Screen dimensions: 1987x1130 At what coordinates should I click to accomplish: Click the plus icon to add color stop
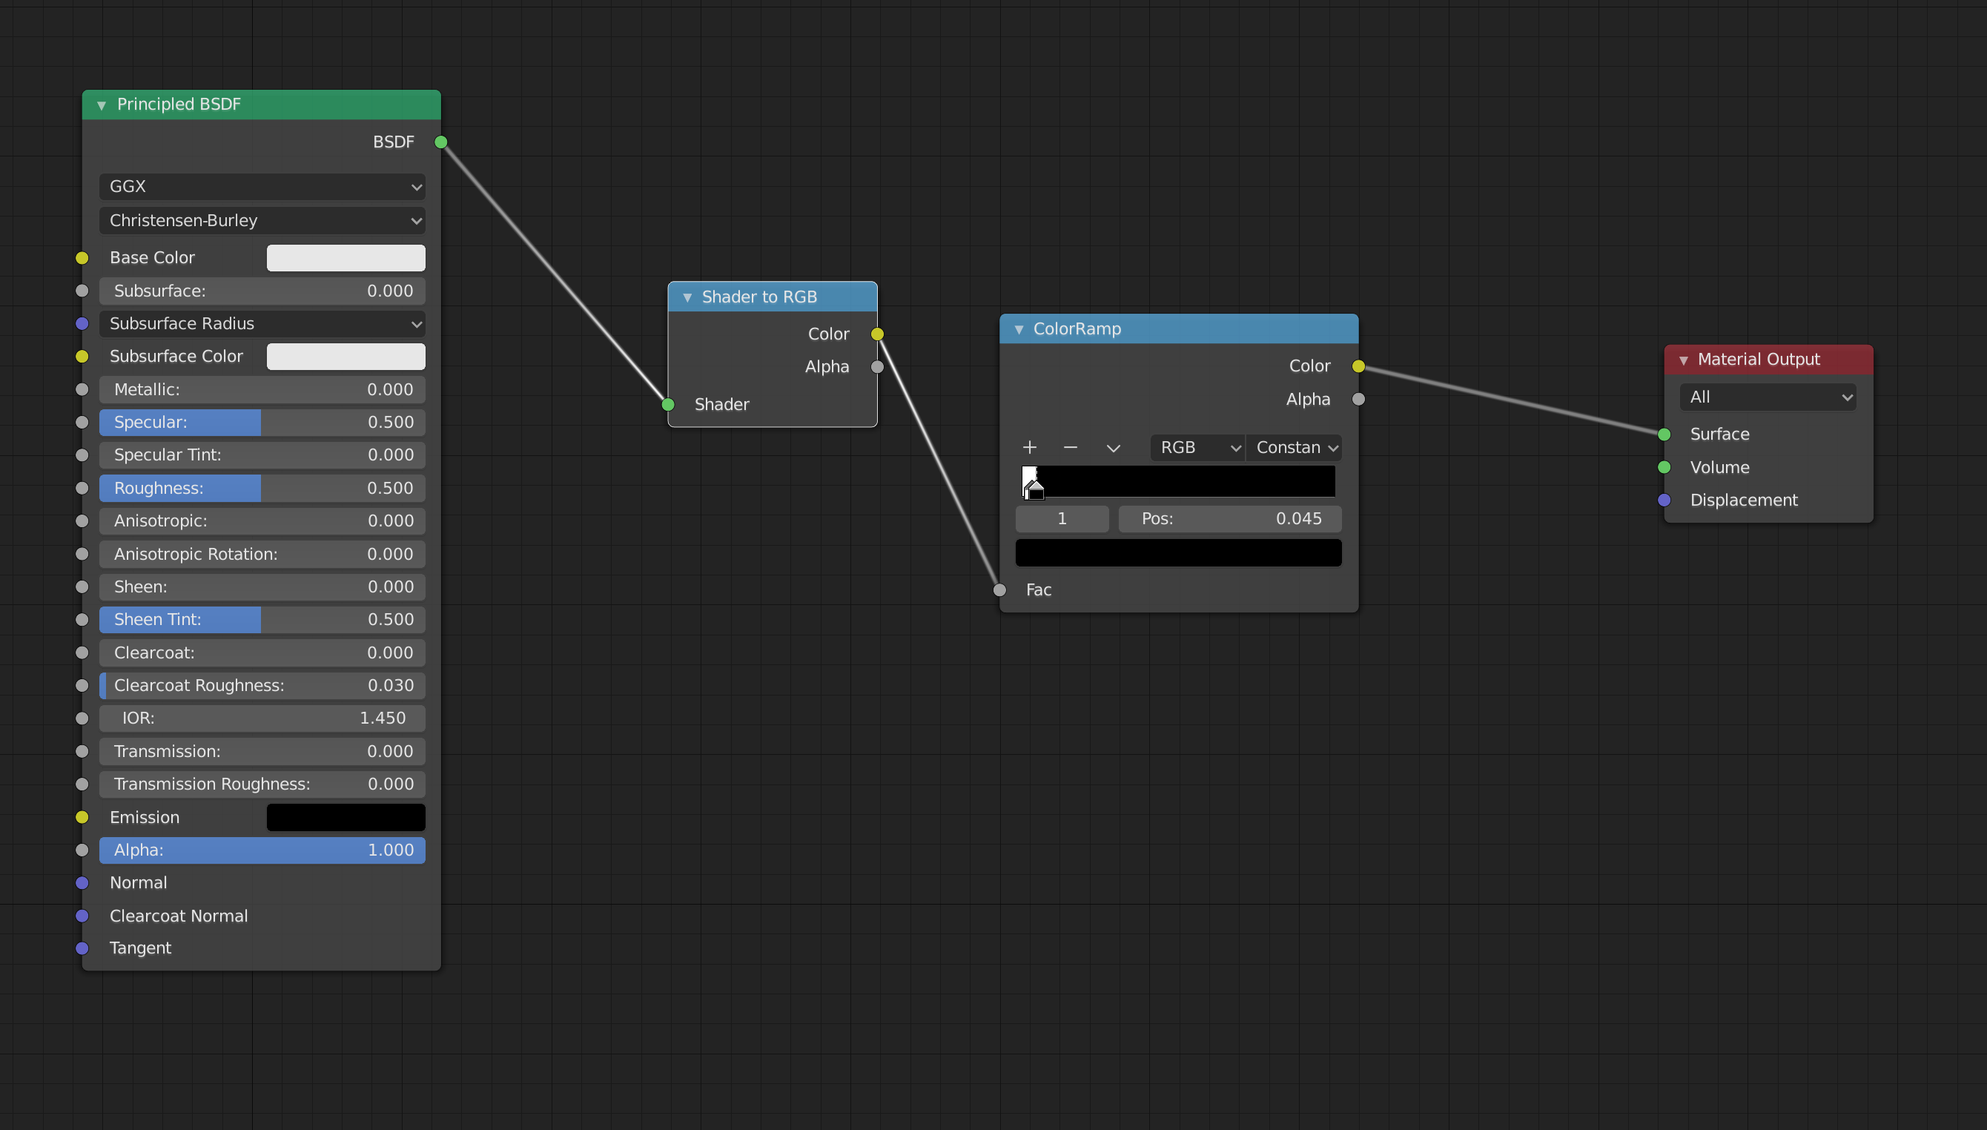(1030, 447)
